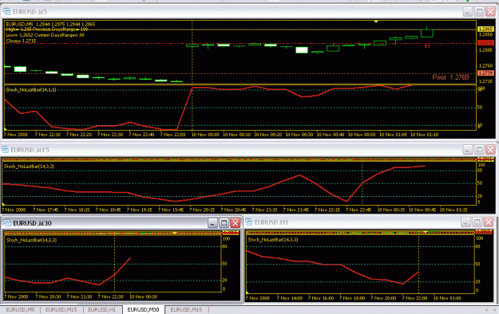Viewport: 499px width, 314px height.
Task: Click the chart shift triangle in the M30 window
Action: (175, 233)
